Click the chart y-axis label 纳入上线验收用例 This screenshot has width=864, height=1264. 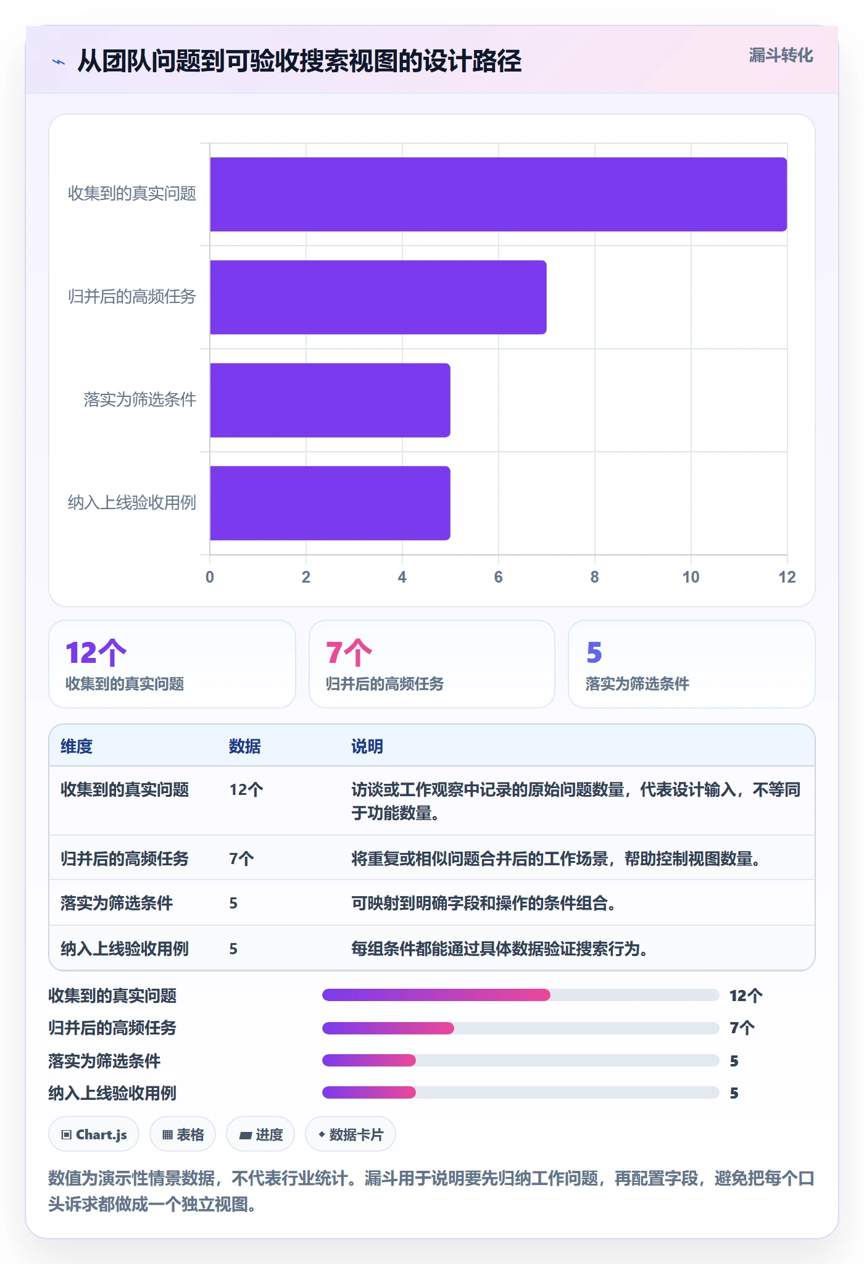point(132,503)
